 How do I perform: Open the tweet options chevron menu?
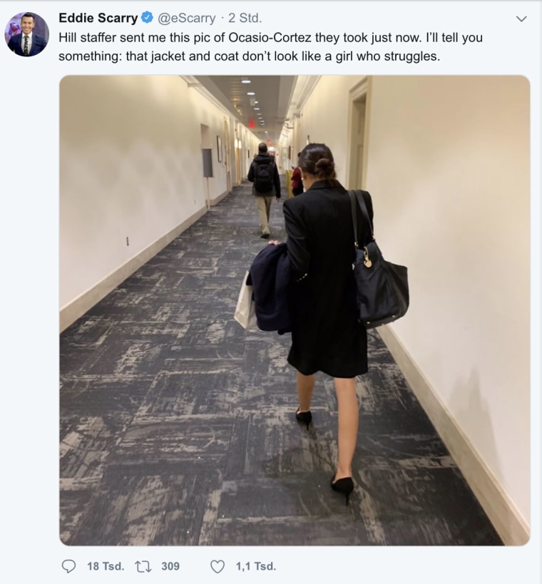[x=522, y=19]
